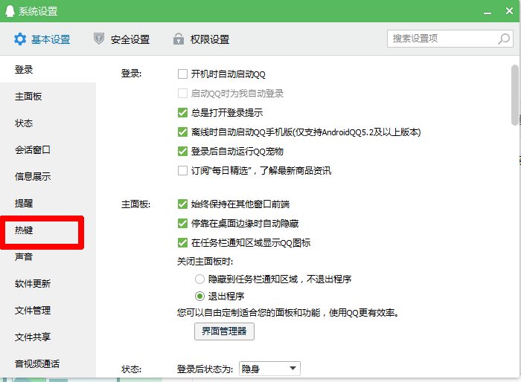Image resolution: width=521 pixels, height=382 pixels.
Task: Click the 系统设置 window title text
Action: (x=38, y=11)
